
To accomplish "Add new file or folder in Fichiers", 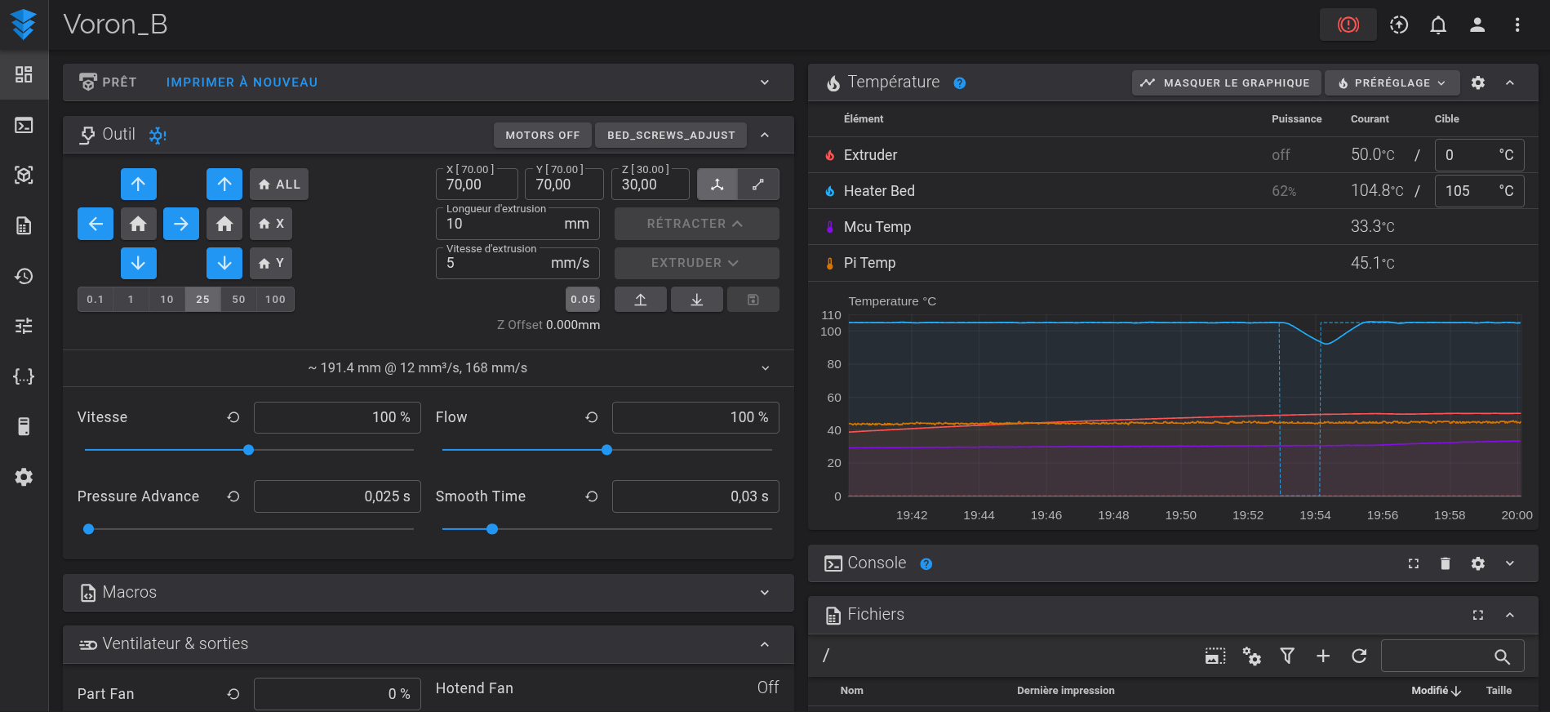I will click(x=1322, y=656).
